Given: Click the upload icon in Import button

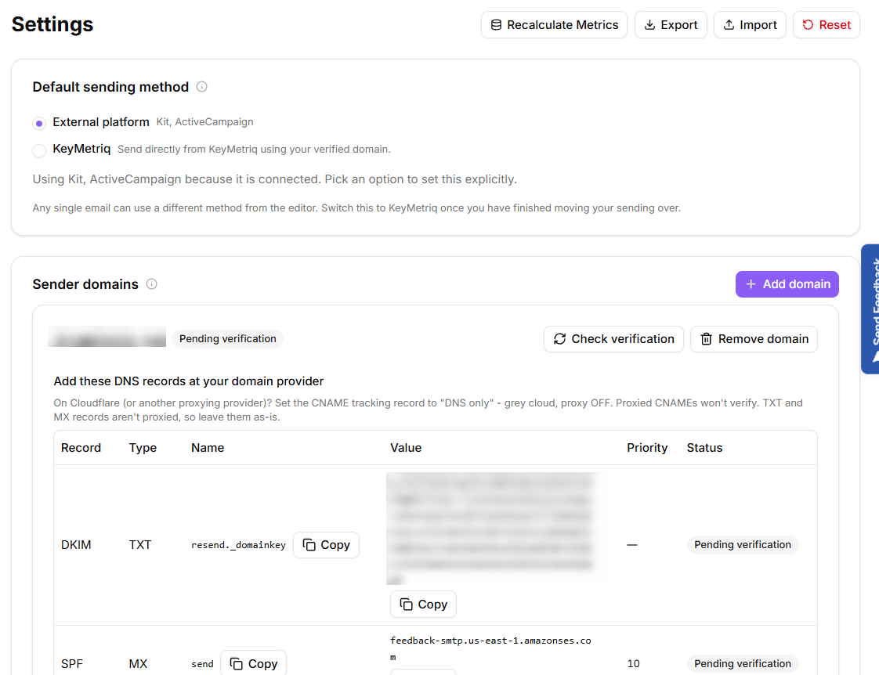Looking at the screenshot, I should [x=729, y=24].
